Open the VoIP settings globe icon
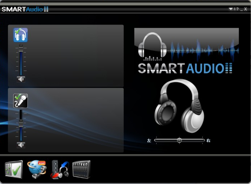This screenshot has width=251, height=184. [x=37, y=169]
